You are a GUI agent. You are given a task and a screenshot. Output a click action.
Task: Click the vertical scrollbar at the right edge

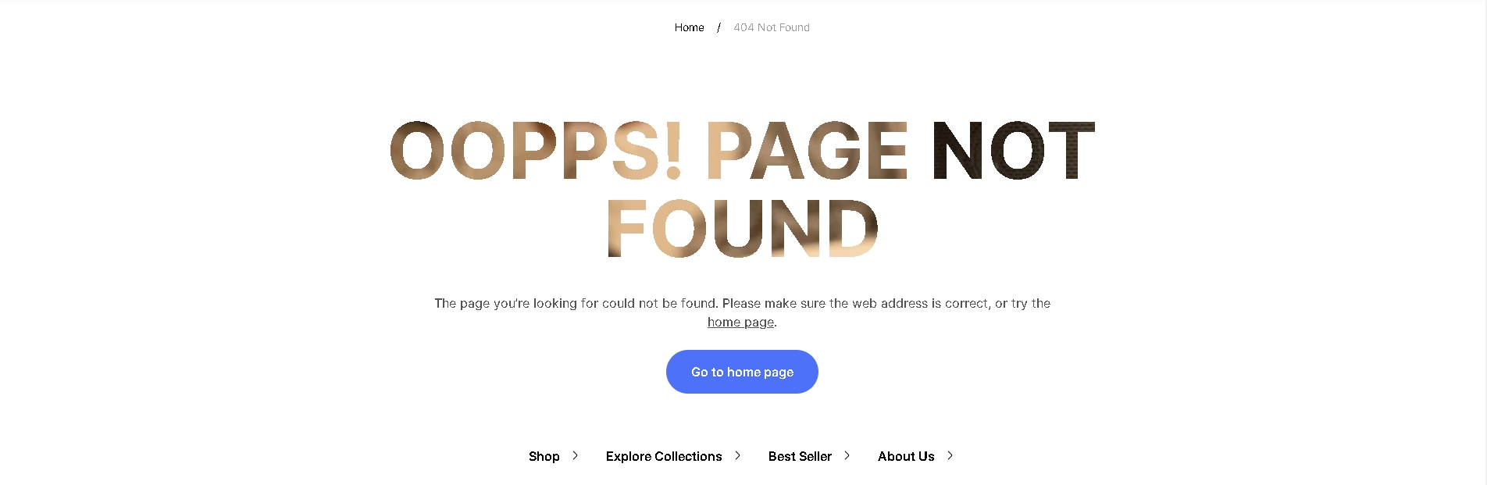1484,242
